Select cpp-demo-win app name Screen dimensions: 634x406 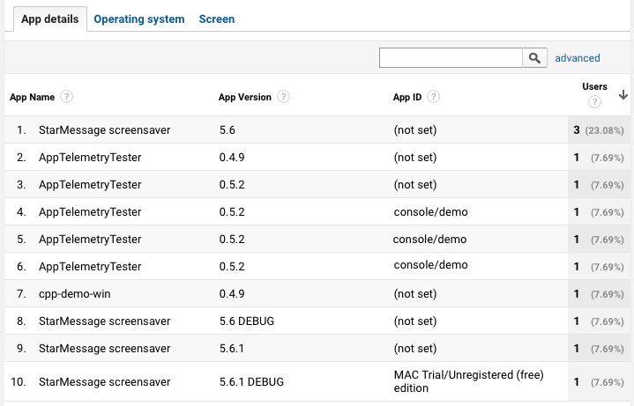click(x=75, y=293)
